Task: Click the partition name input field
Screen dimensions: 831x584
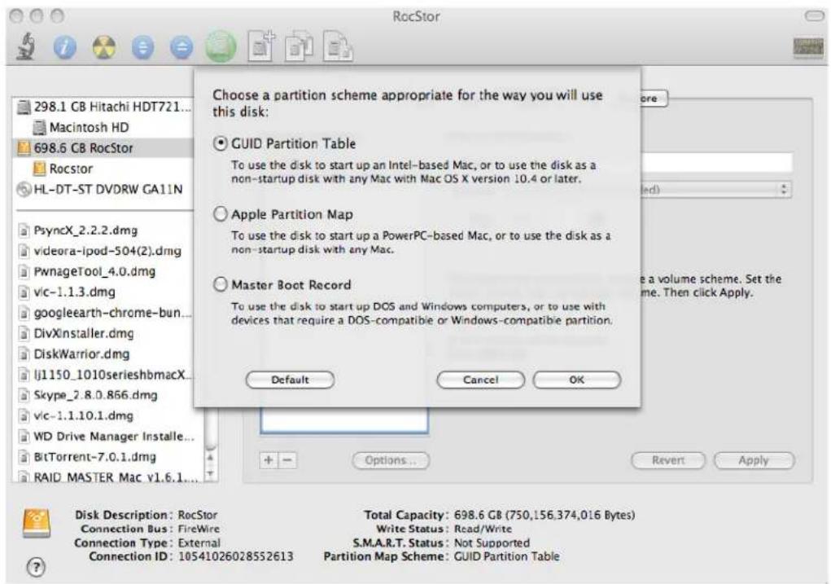Action: pyautogui.click(x=716, y=162)
